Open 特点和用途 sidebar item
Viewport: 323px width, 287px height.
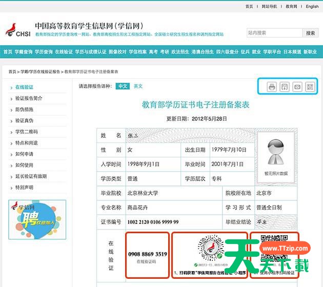click(x=27, y=142)
